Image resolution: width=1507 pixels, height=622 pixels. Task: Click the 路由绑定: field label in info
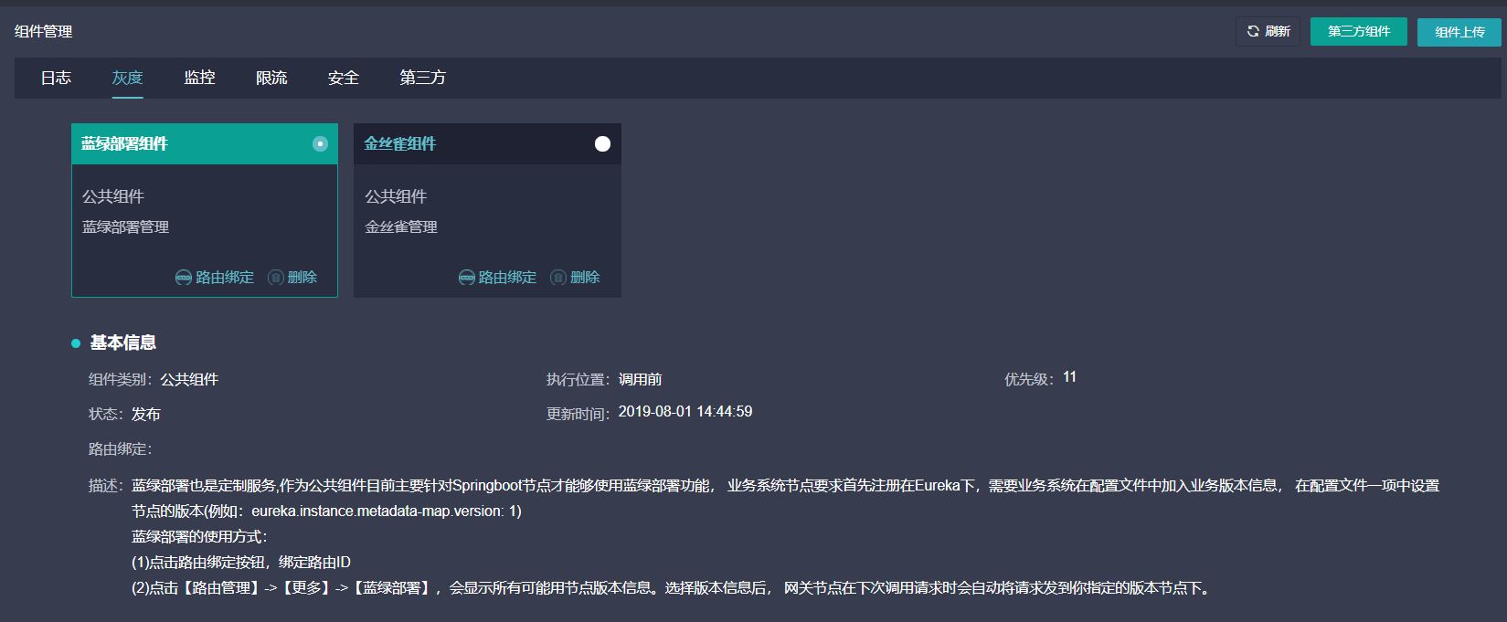121,448
